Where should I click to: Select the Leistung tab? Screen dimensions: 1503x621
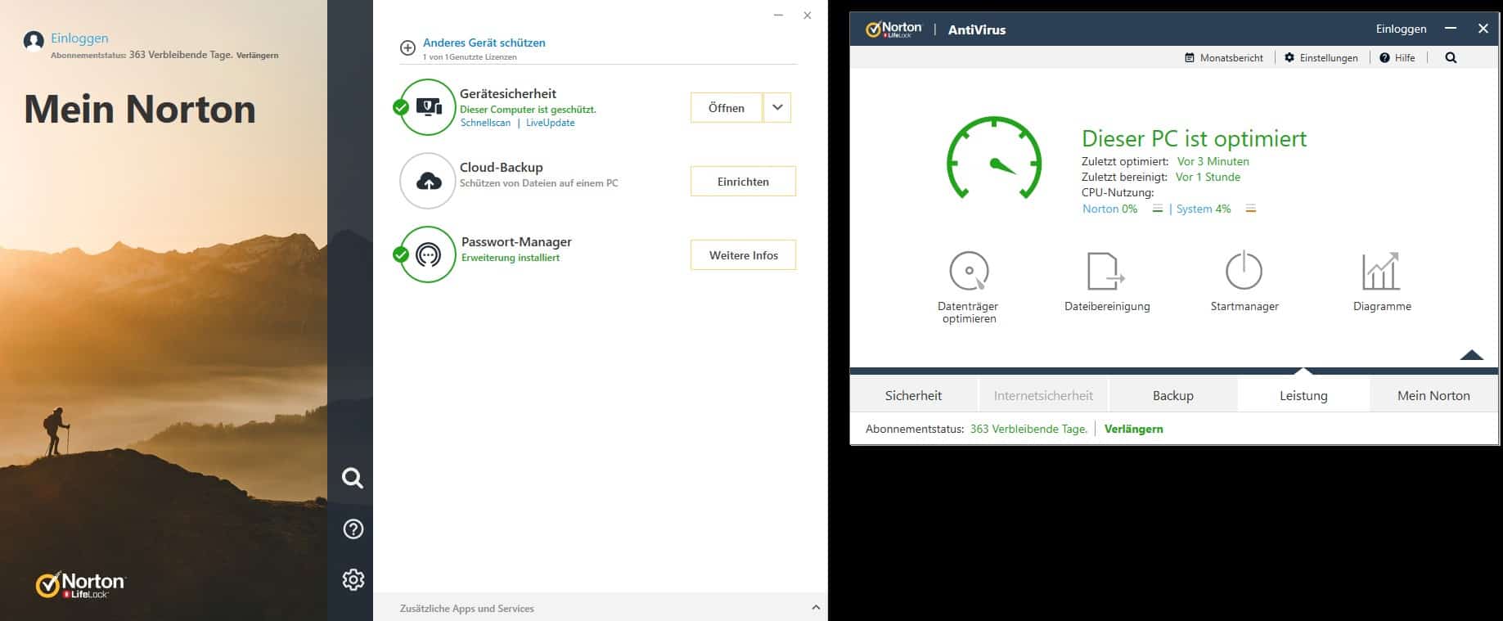(x=1303, y=395)
